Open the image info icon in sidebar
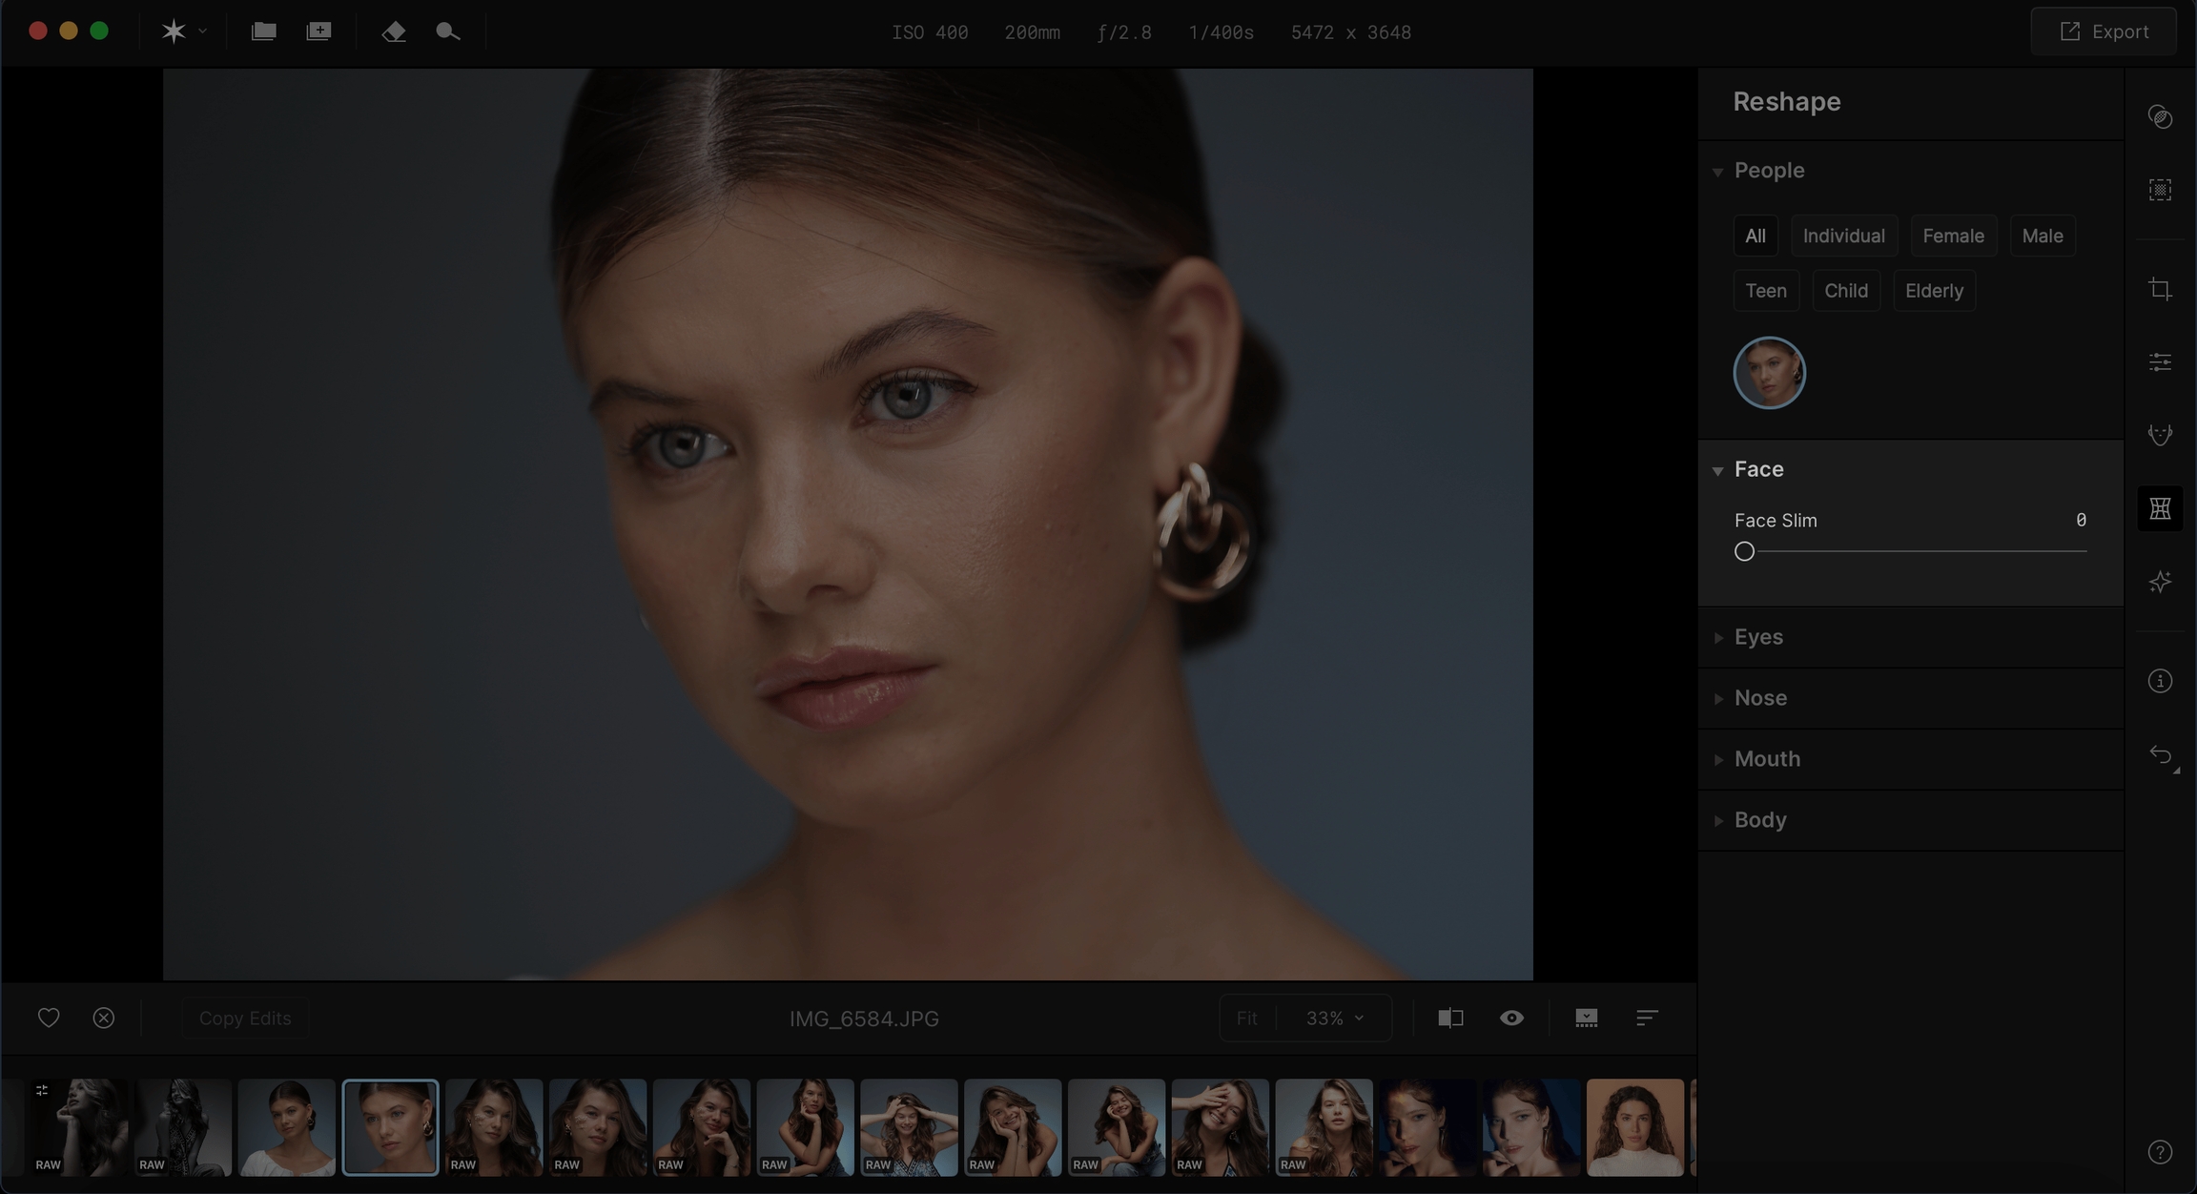 [2160, 681]
